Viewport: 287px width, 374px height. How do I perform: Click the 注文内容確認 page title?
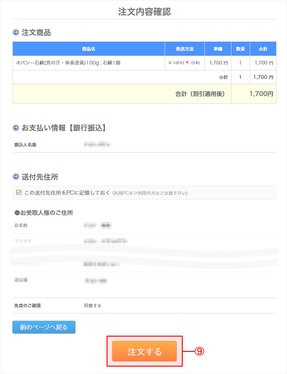pos(144,12)
